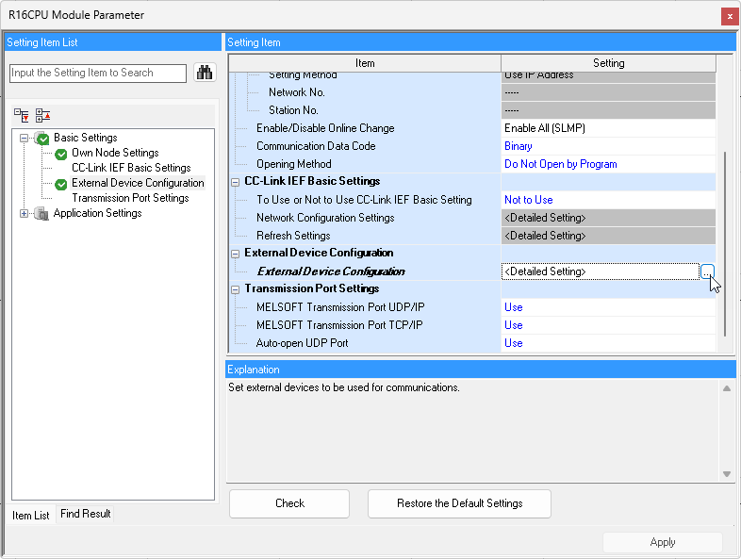Click the Apply button
This screenshot has height=559, width=741.
coord(663,542)
